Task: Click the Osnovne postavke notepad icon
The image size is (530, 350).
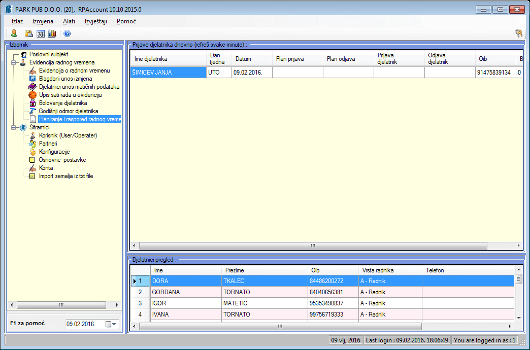Action: [x=32, y=160]
